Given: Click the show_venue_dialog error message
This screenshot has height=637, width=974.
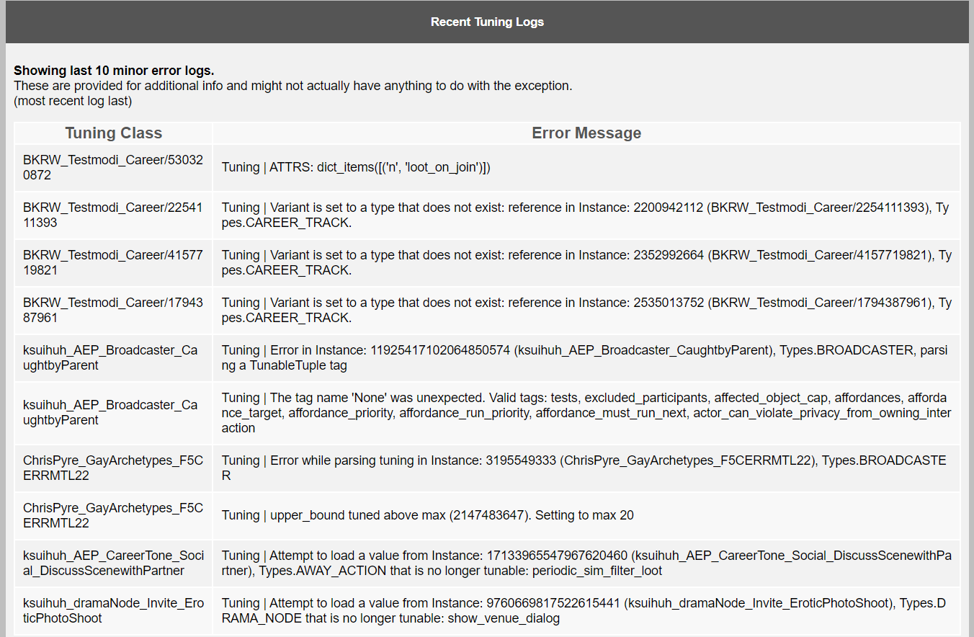Looking at the screenshot, I should click(x=586, y=611).
